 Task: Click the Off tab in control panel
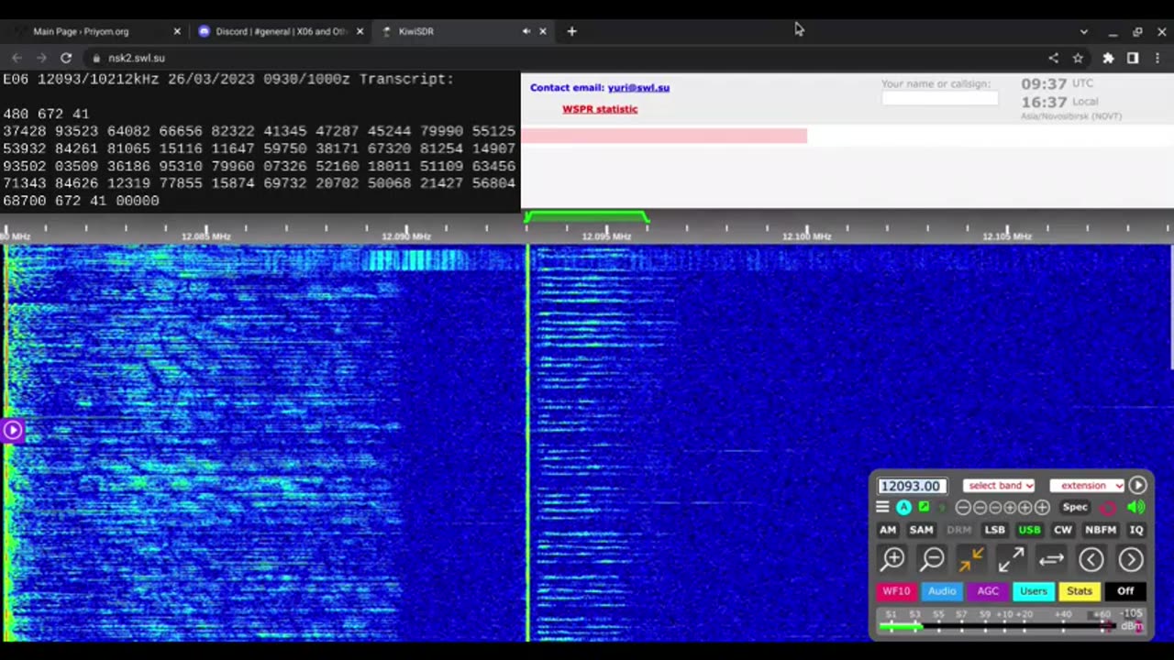point(1125,591)
